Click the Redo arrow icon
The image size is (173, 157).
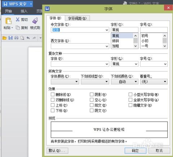coord(34,38)
